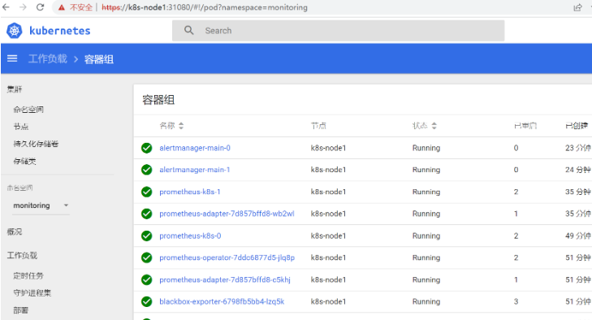This screenshot has height=320, width=592.
Task: Open the monitoring namespace dropdown
Action: coord(41,205)
